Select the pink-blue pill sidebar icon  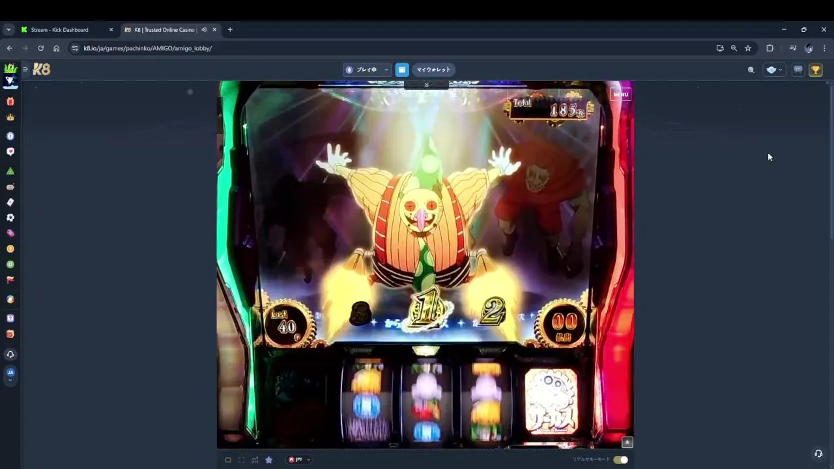10,233
